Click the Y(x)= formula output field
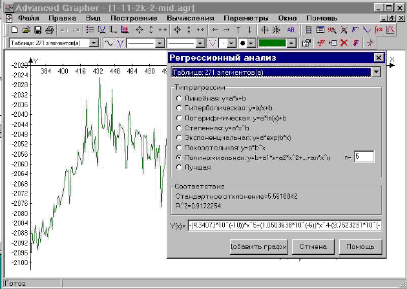407x289 pixels. (x=284, y=226)
